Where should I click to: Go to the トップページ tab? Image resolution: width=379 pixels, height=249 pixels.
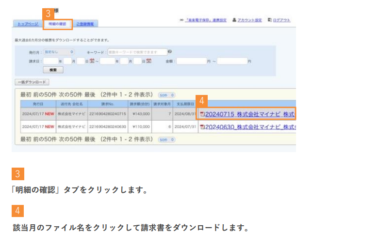coord(28,23)
